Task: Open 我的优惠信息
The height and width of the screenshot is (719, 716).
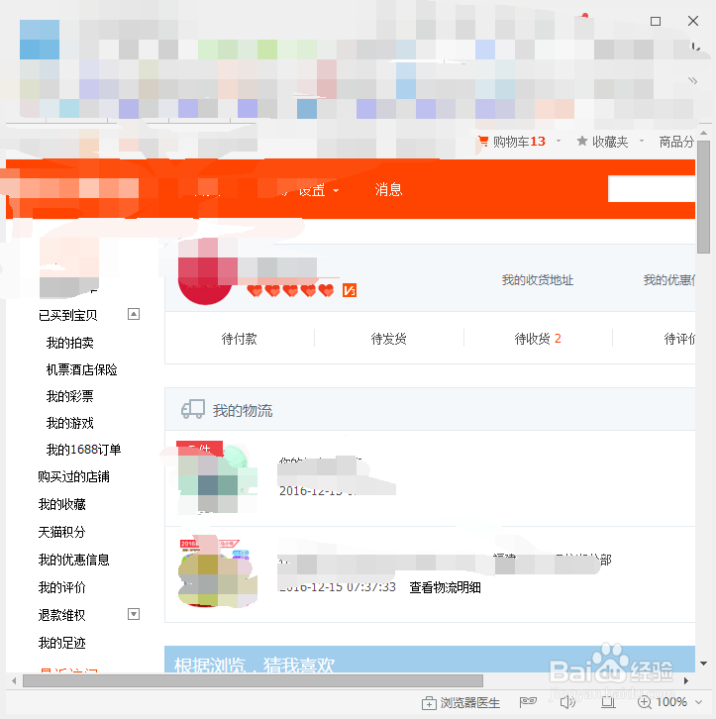Action: tap(74, 560)
